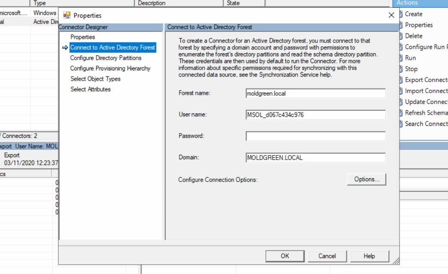Click the Actions pane header
The image size is (448, 274).
coord(421,3)
